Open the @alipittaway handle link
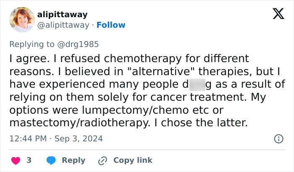 pyautogui.click(x=66, y=25)
